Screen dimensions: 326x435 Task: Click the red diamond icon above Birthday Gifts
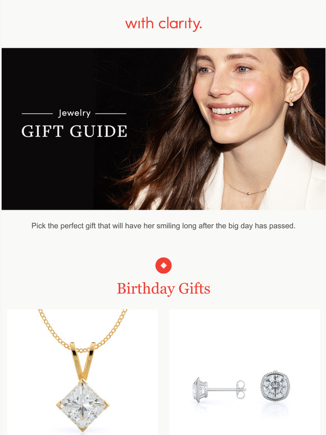pos(164,265)
